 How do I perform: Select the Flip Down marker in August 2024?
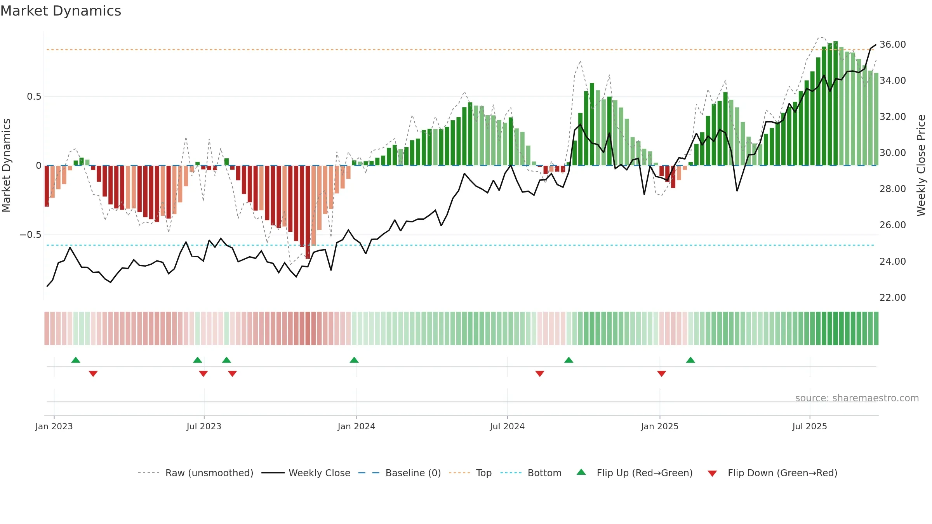click(540, 374)
